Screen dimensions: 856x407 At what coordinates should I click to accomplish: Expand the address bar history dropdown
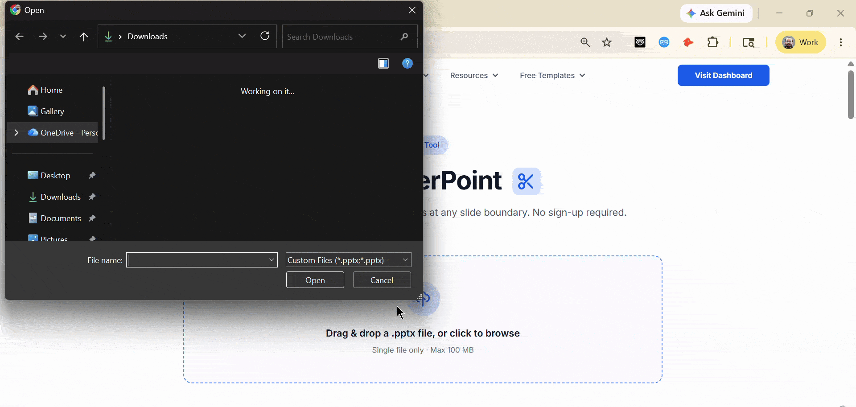tap(242, 36)
